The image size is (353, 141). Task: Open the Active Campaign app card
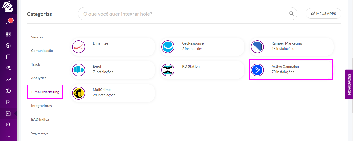(291, 69)
